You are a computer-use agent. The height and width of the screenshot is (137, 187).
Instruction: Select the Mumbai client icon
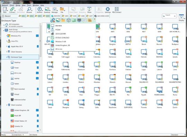tap(97, 77)
